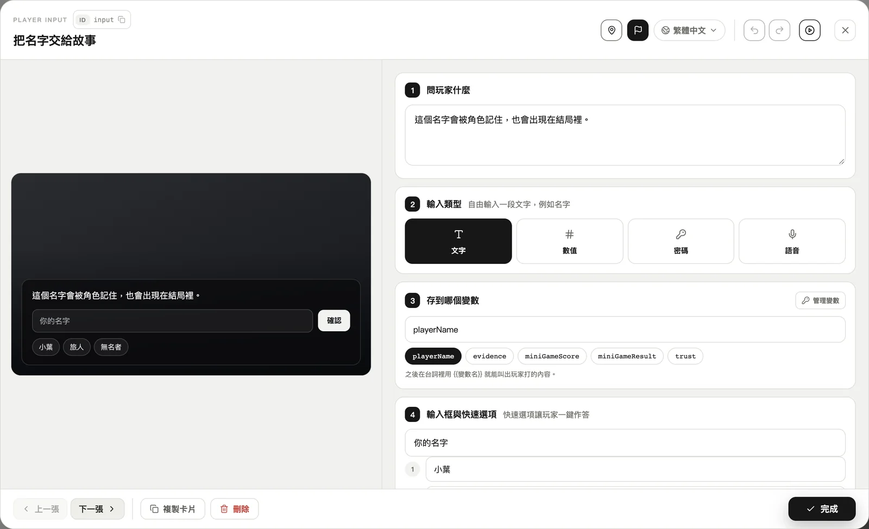Screen dimensions: 869x529
Task: Click the ID input badge
Action: [x=102, y=20]
